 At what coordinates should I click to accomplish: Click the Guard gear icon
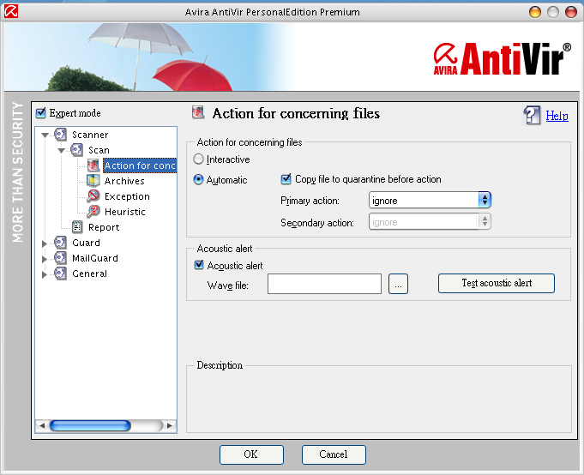pyautogui.click(x=60, y=243)
